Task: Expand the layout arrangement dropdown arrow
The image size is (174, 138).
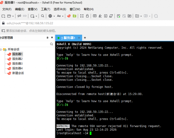Action: point(150,16)
